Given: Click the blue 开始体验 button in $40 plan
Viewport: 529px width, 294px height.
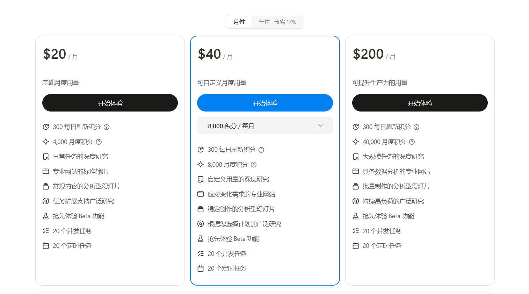Looking at the screenshot, I should [265, 103].
